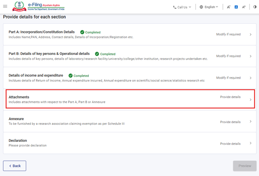Toggle the high contrast mode icon
The width and height of the screenshot is (259, 176).
[x=254, y=7]
